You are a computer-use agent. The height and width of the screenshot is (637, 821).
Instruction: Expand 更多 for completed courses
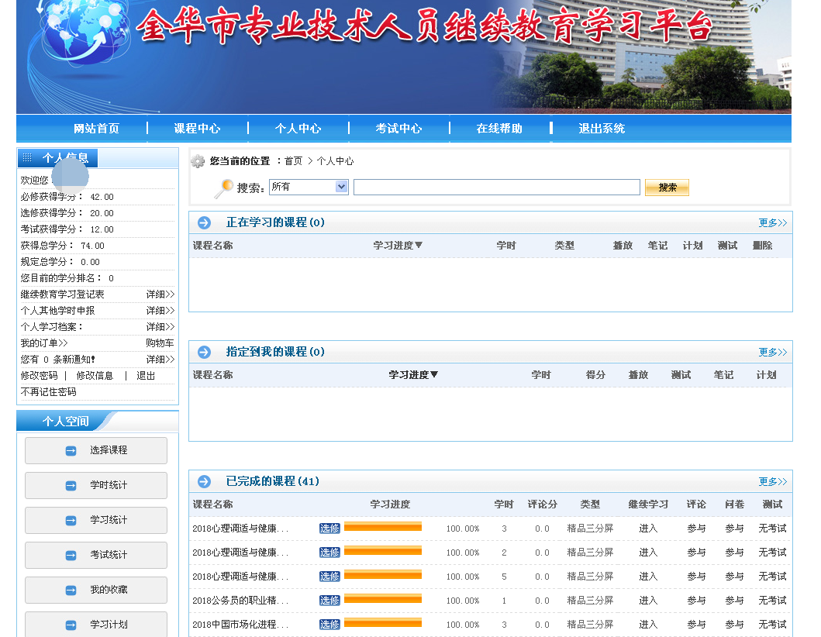click(x=772, y=482)
